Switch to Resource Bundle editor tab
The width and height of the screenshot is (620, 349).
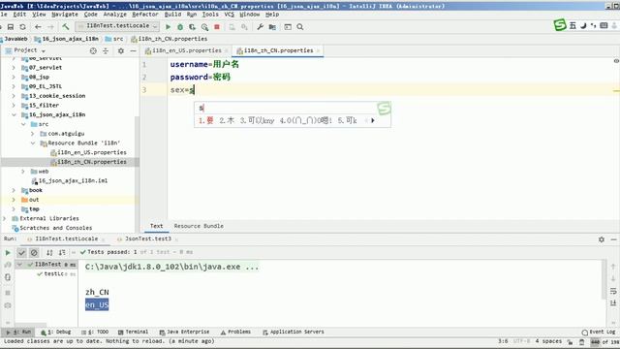[199, 226]
